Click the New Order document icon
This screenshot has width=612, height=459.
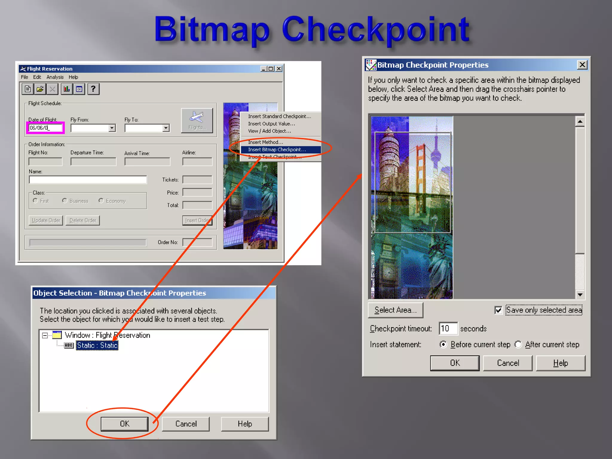pos(28,89)
